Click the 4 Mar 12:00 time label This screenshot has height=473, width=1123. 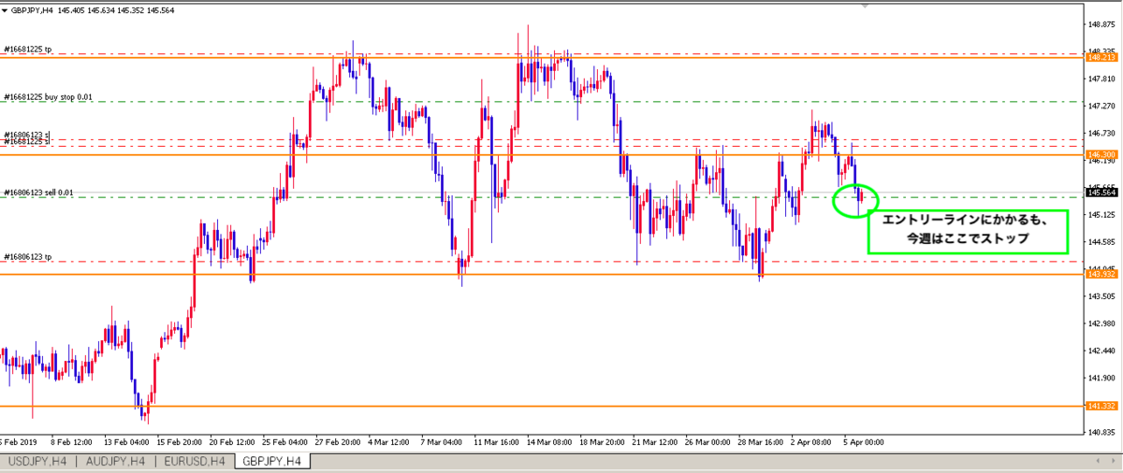(390, 440)
